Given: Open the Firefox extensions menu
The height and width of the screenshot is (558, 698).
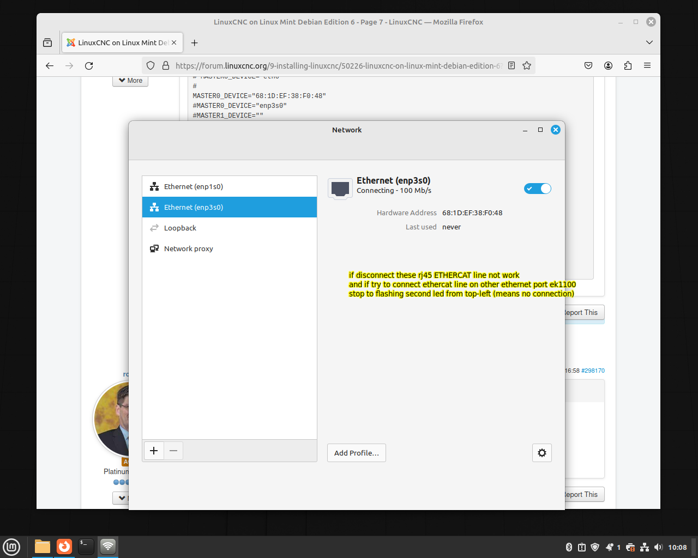Looking at the screenshot, I should [x=628, y=65].
